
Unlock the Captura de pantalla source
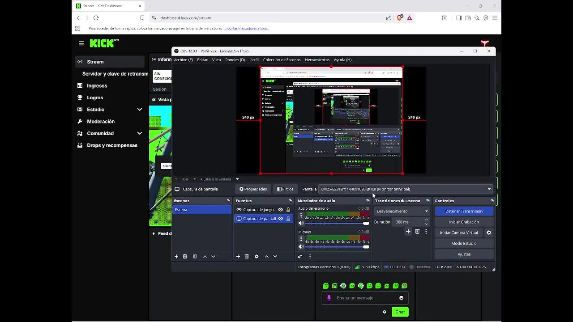(x=288, y=219)
